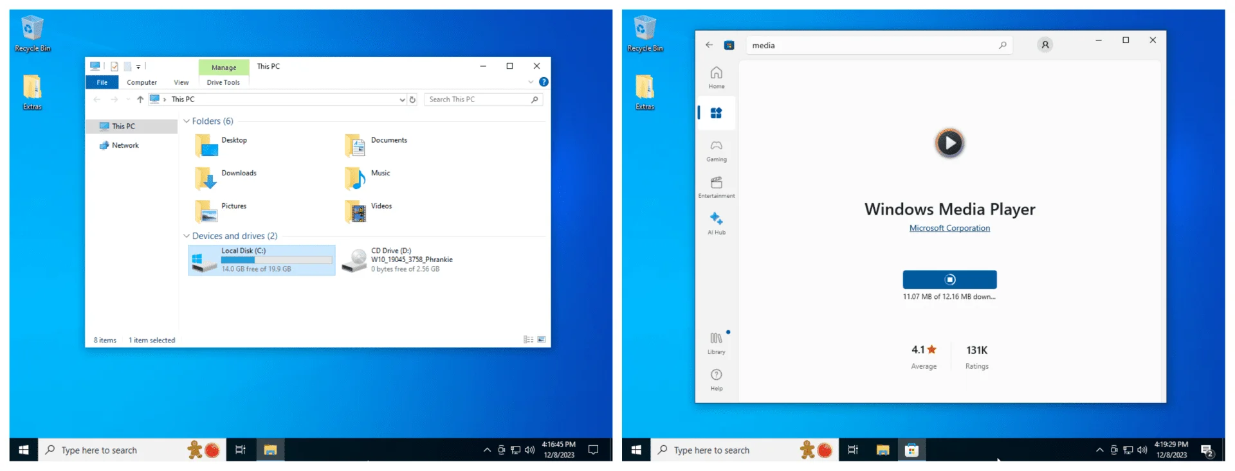This screenshot has width=1235, height=471.
Task: Open AI Hub in the Store sidebar
Action: click(716, 223)
